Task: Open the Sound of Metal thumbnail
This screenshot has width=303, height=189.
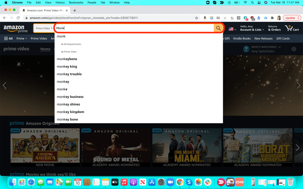Action: pos(116,147)
